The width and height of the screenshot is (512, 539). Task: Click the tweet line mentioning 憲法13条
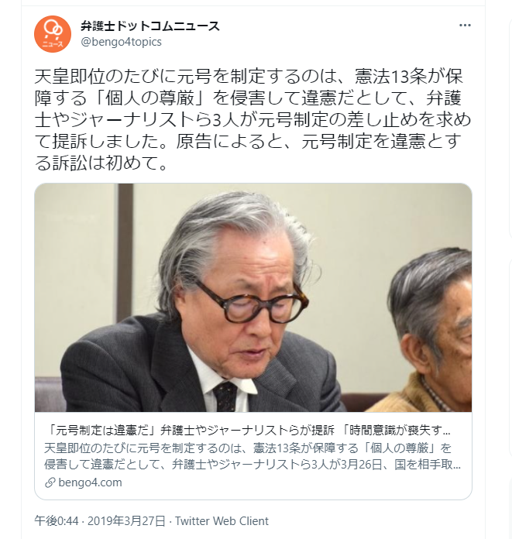249,77
